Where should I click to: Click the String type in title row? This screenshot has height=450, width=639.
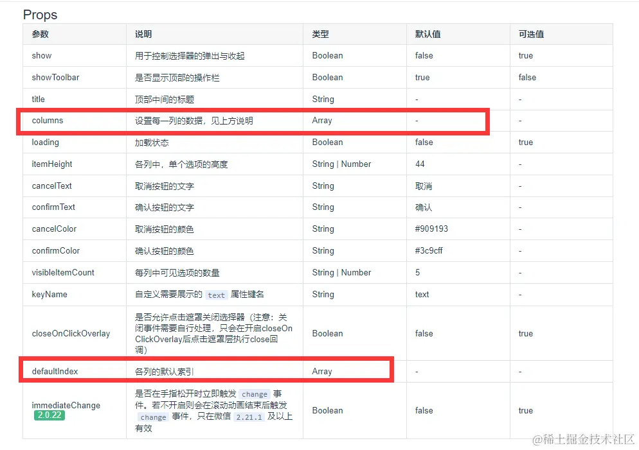pos(323,99)
